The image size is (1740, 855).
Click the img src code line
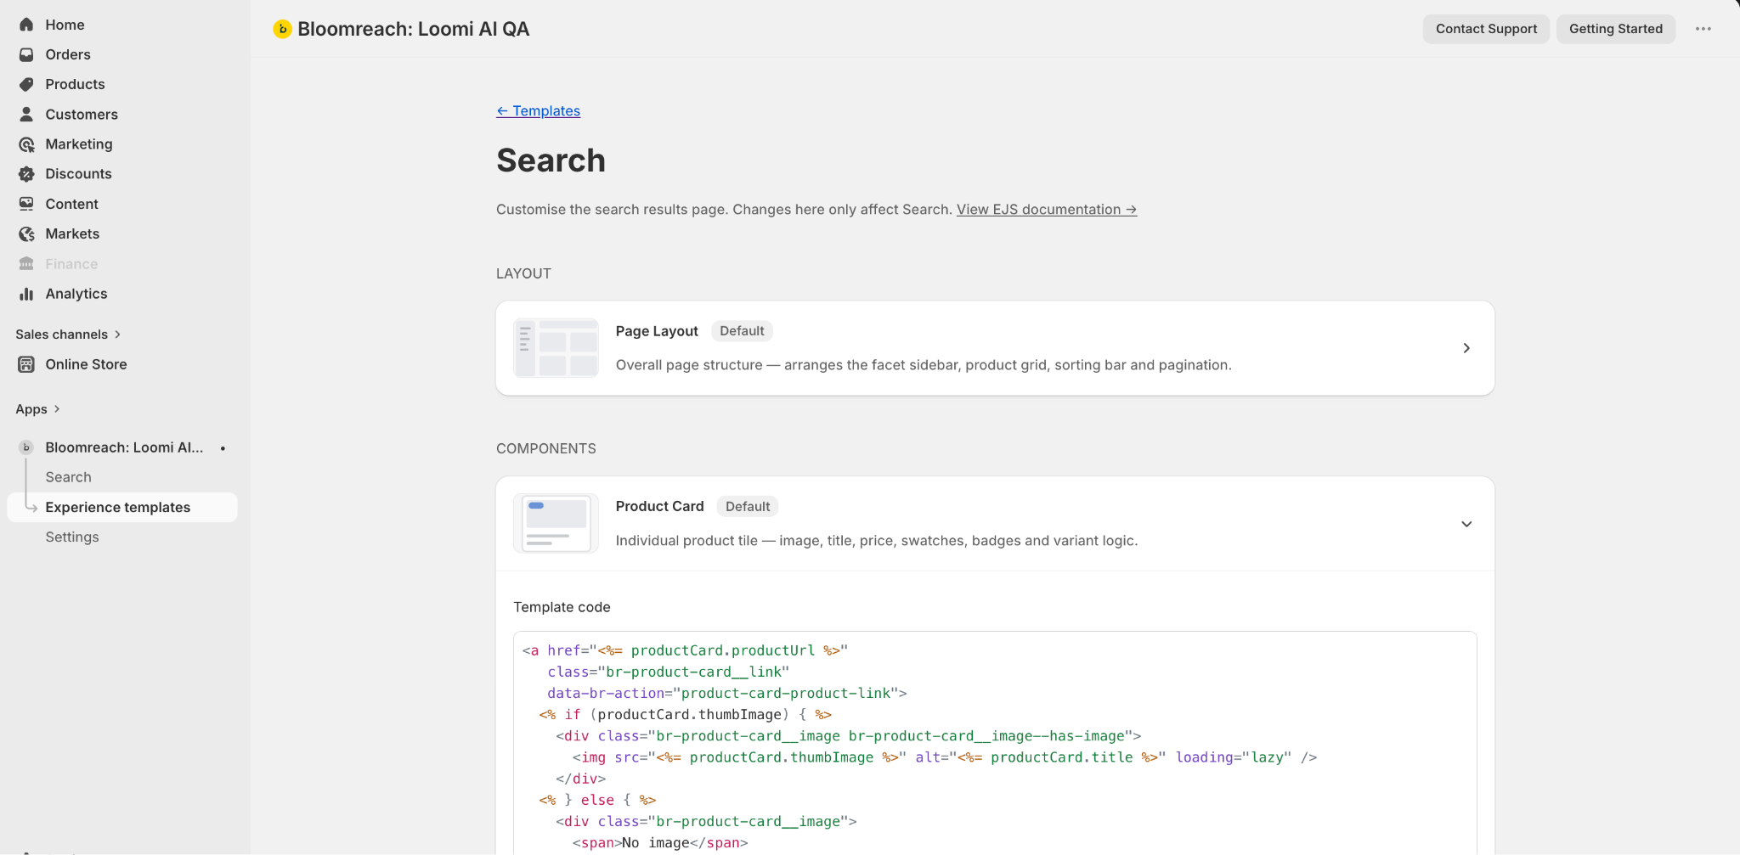pos(944,757)
